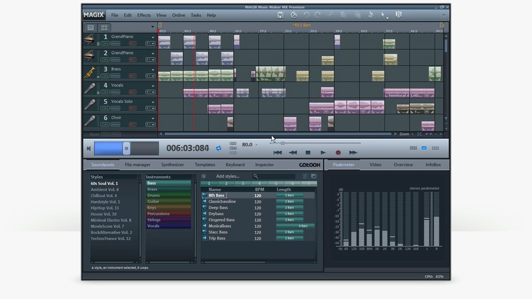The image size is (532, 299).
Task: Click the microphone icon on the Vocals track
Action: [89, 88]
